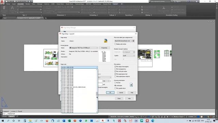The width and height of the screenshot is (218, 123).
Task: Click Help in Page Setup dialog
Action: click(x=132, y=93)
